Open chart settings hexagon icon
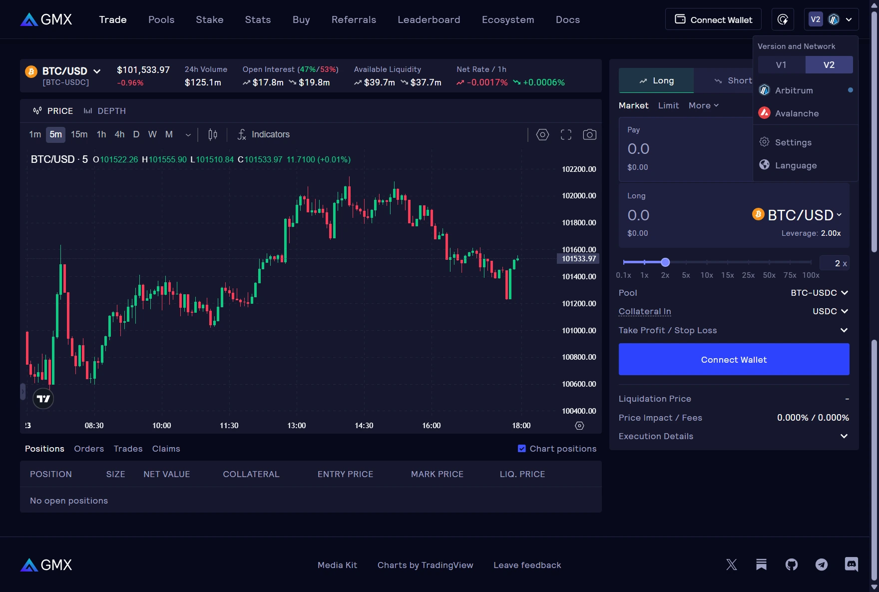 click(x=542, y=134)
